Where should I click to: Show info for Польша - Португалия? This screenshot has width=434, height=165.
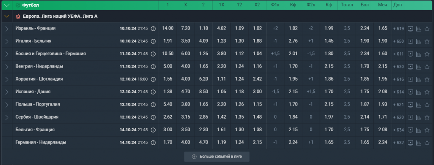pyautogui.click(x=153, y=104)
